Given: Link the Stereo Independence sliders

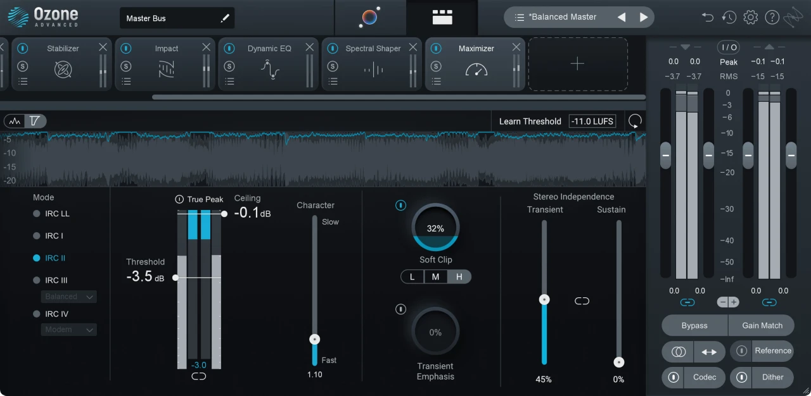Looking at the screenshot, I should click(x=582, y=301).
